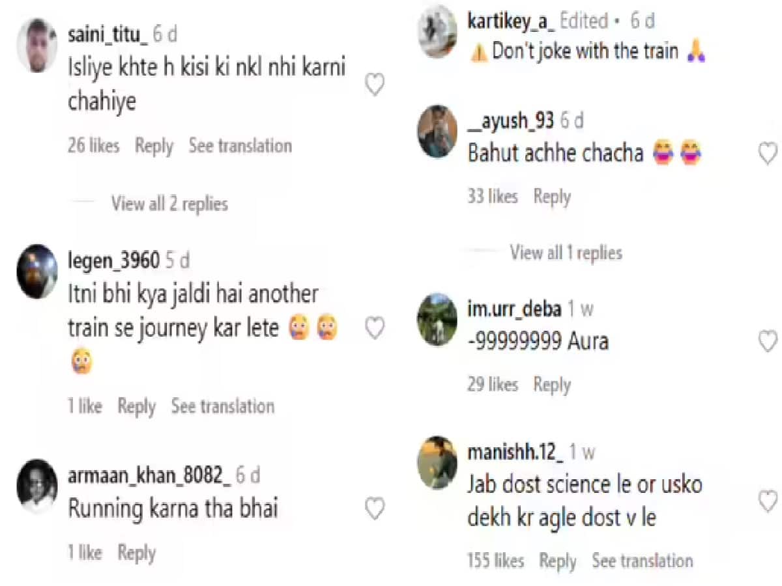The width and height of the screenshot is (782, 586).
Task: Expand View all 2 replies
Action: [169, 204]
